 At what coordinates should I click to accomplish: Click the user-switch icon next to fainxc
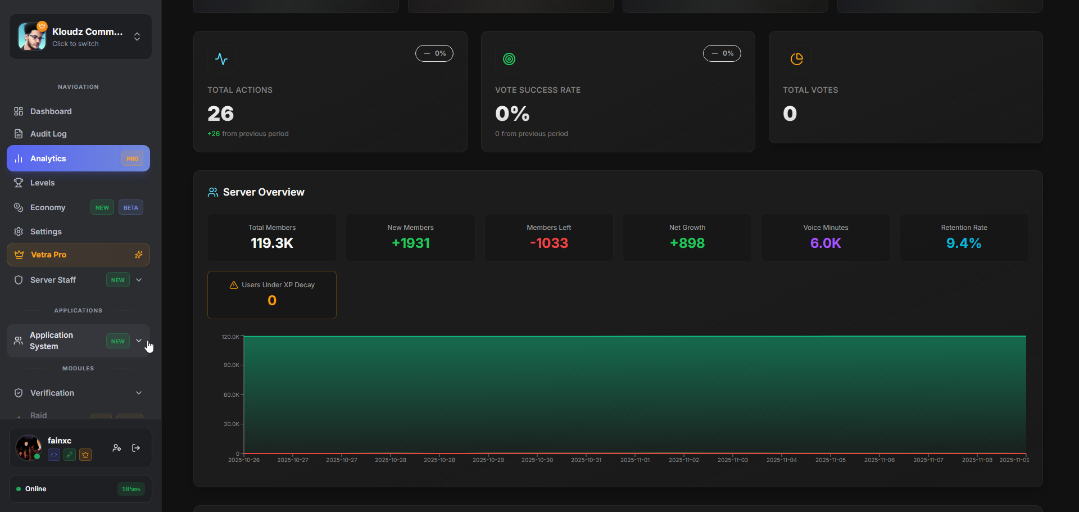pos(116,448)
